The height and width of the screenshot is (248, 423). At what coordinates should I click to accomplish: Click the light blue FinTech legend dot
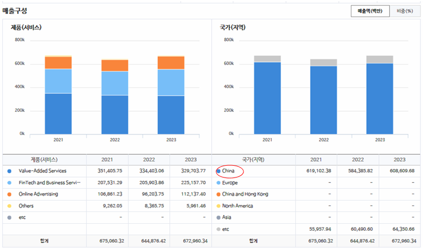pos(10,183)
